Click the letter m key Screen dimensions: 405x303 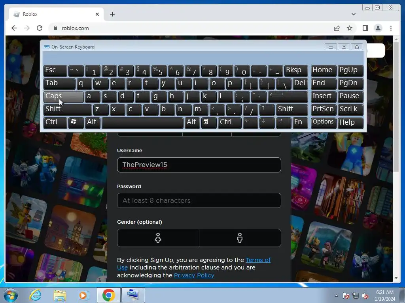pos(201,110)
